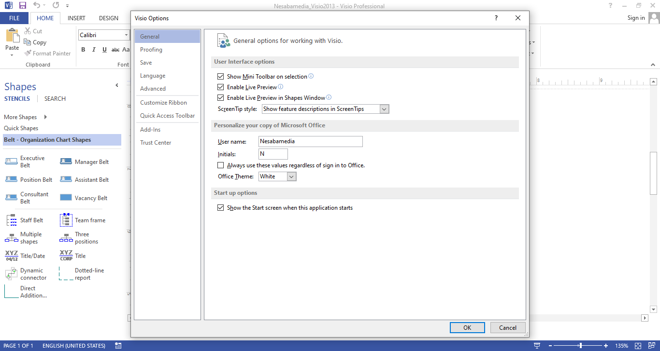This screenshot has height=351, width=660.
Task: Choose the Dynamic connector shape icon
Action: [11, 274]
